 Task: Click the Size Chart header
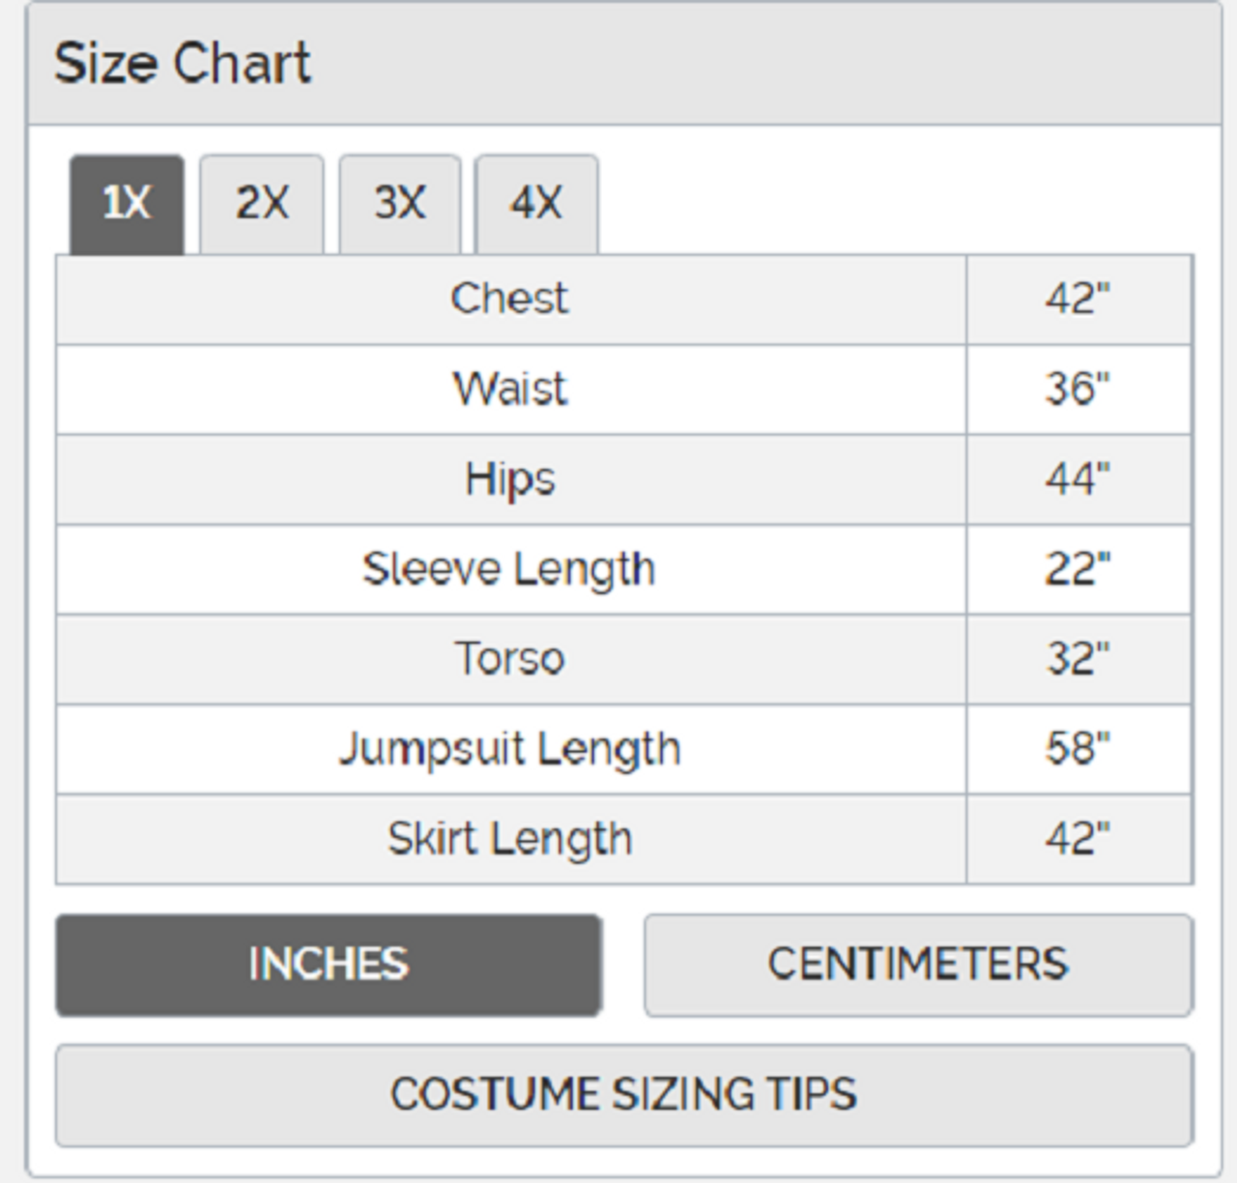pyautogui.click(x=183, y=64)
